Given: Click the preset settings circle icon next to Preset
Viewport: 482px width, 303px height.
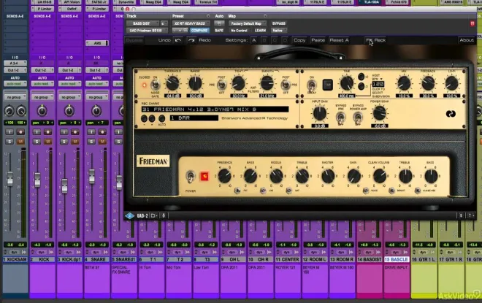Looking at the screenshot, I should [208, 16].
